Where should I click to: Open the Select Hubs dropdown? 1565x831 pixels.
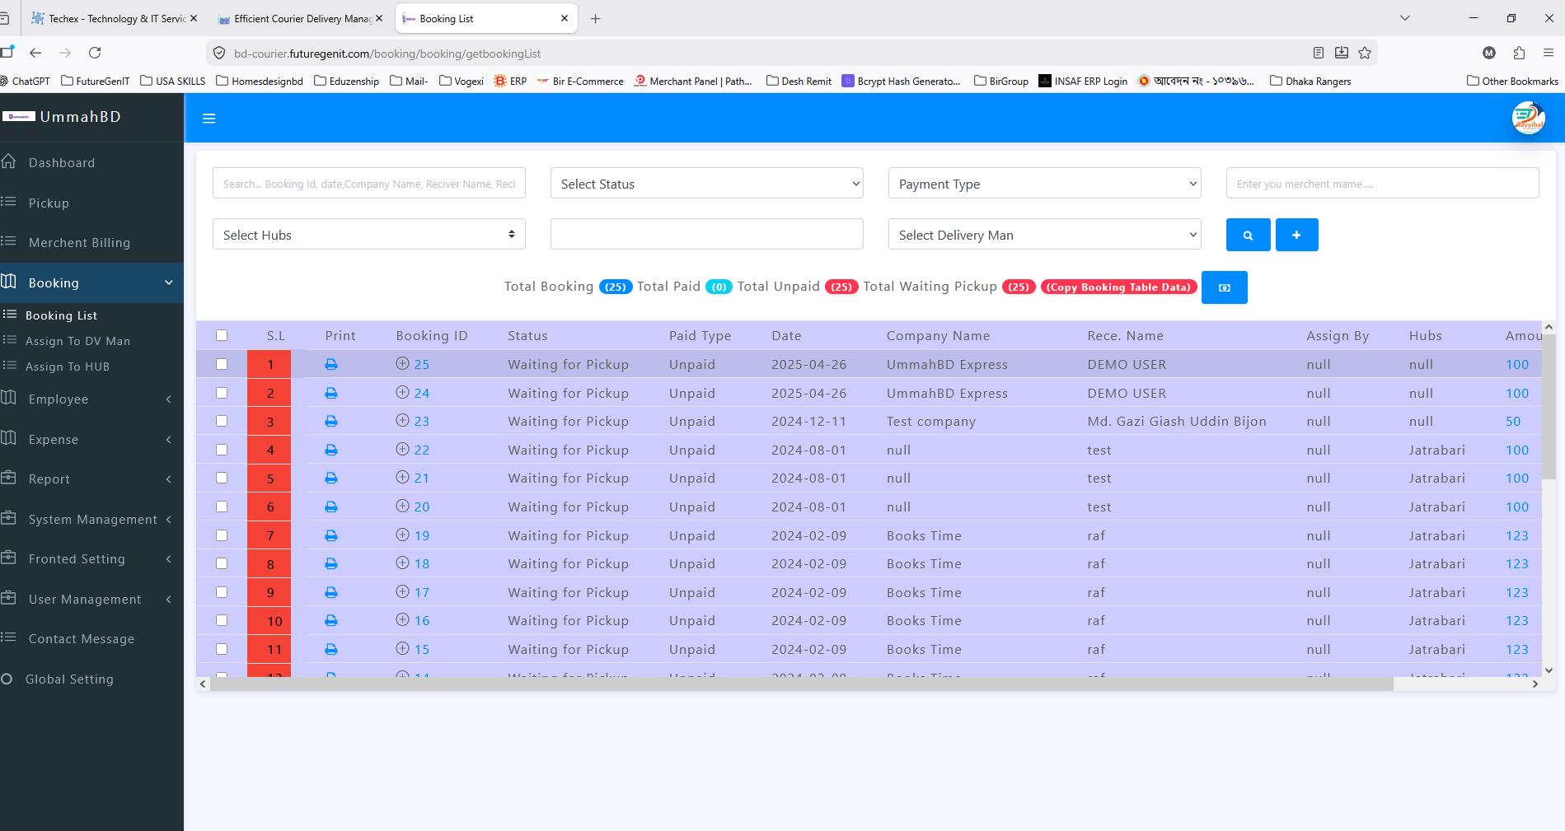[368, 235]
